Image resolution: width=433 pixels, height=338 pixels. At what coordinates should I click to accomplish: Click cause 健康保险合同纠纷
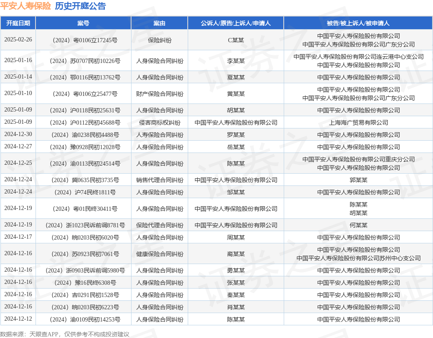159,254
